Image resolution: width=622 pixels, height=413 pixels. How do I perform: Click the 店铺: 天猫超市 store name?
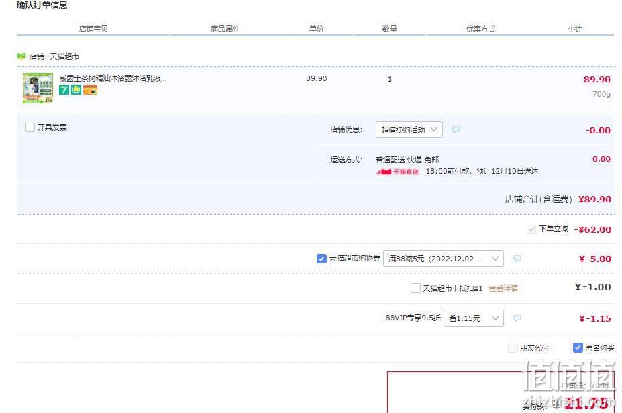[x=54, y=56]
